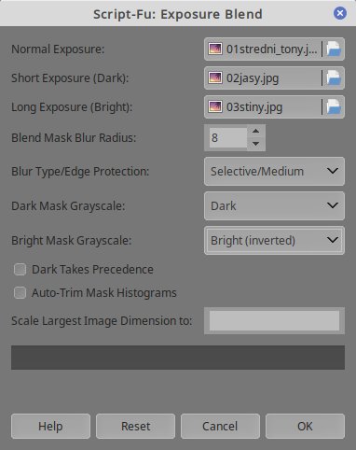
Task: Click the Scale Largest Image Dimension field
Action: click(274, 320)
